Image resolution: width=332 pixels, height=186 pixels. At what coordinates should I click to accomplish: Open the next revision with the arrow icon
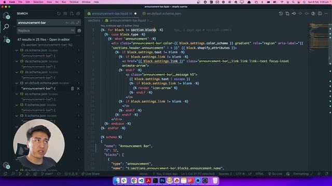307,13
